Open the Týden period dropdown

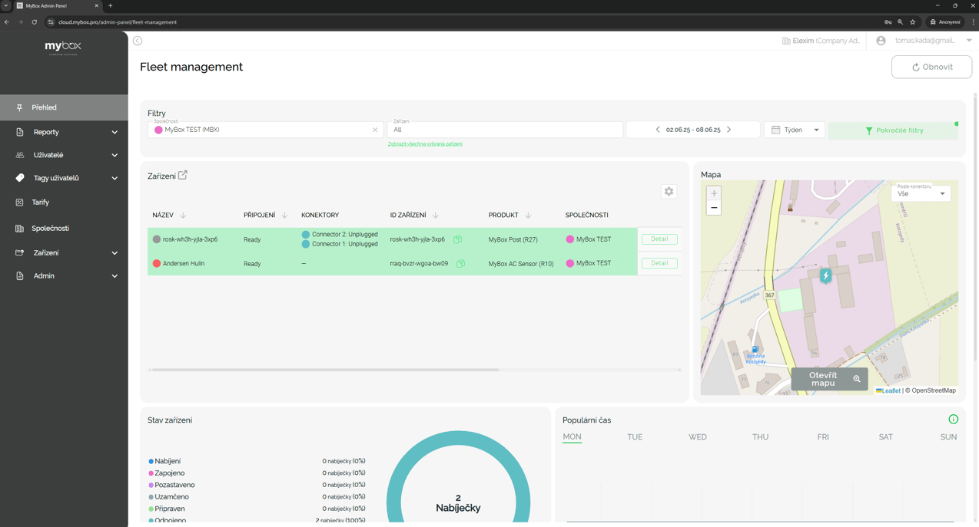point(795,130)
